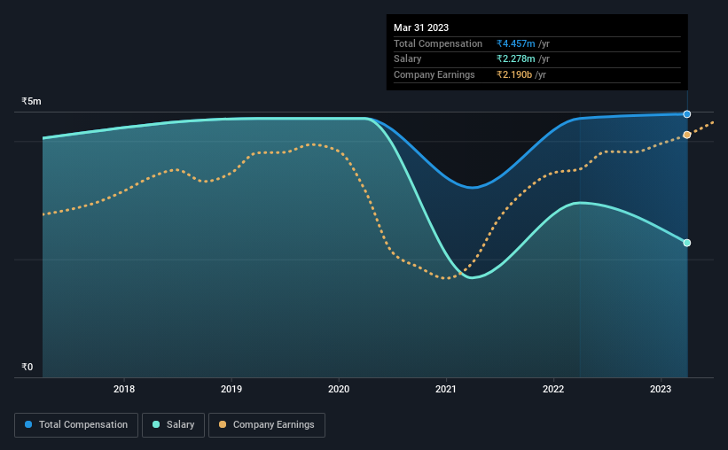Click the Total Compensation tooltip row label
Viewport: 728px width, 450px height.
pos(438,43)
